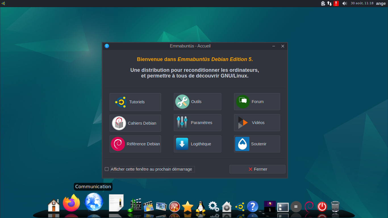The image size is (388, 218).
Task: Click the info icon in the window title bar
Action: tap(107, 46)
